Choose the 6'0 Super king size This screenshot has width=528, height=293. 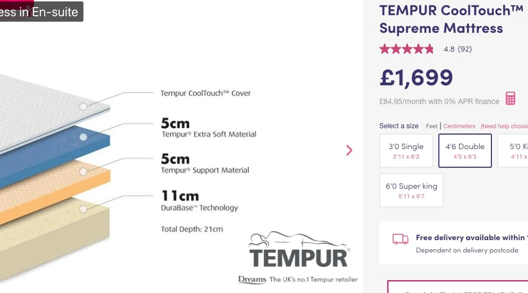point(411,190)
